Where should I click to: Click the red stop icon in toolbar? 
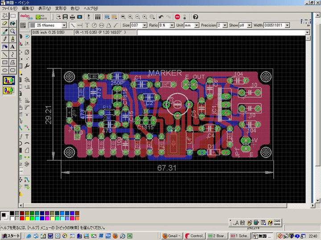(x=177, y=16)
